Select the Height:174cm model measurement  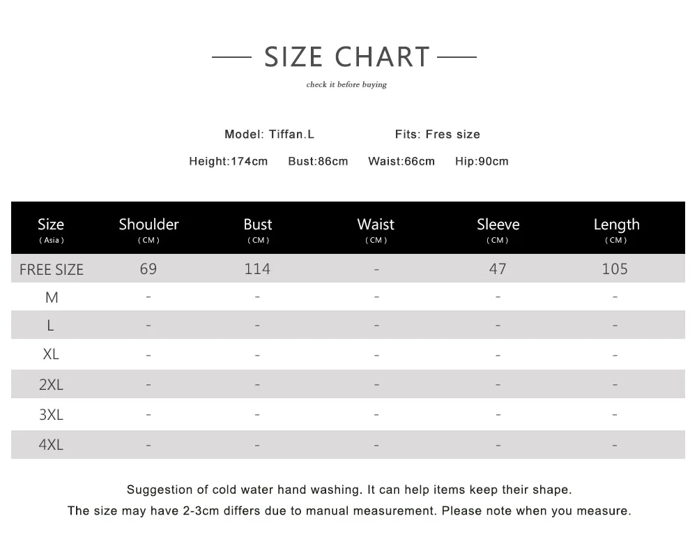(228, 161)
